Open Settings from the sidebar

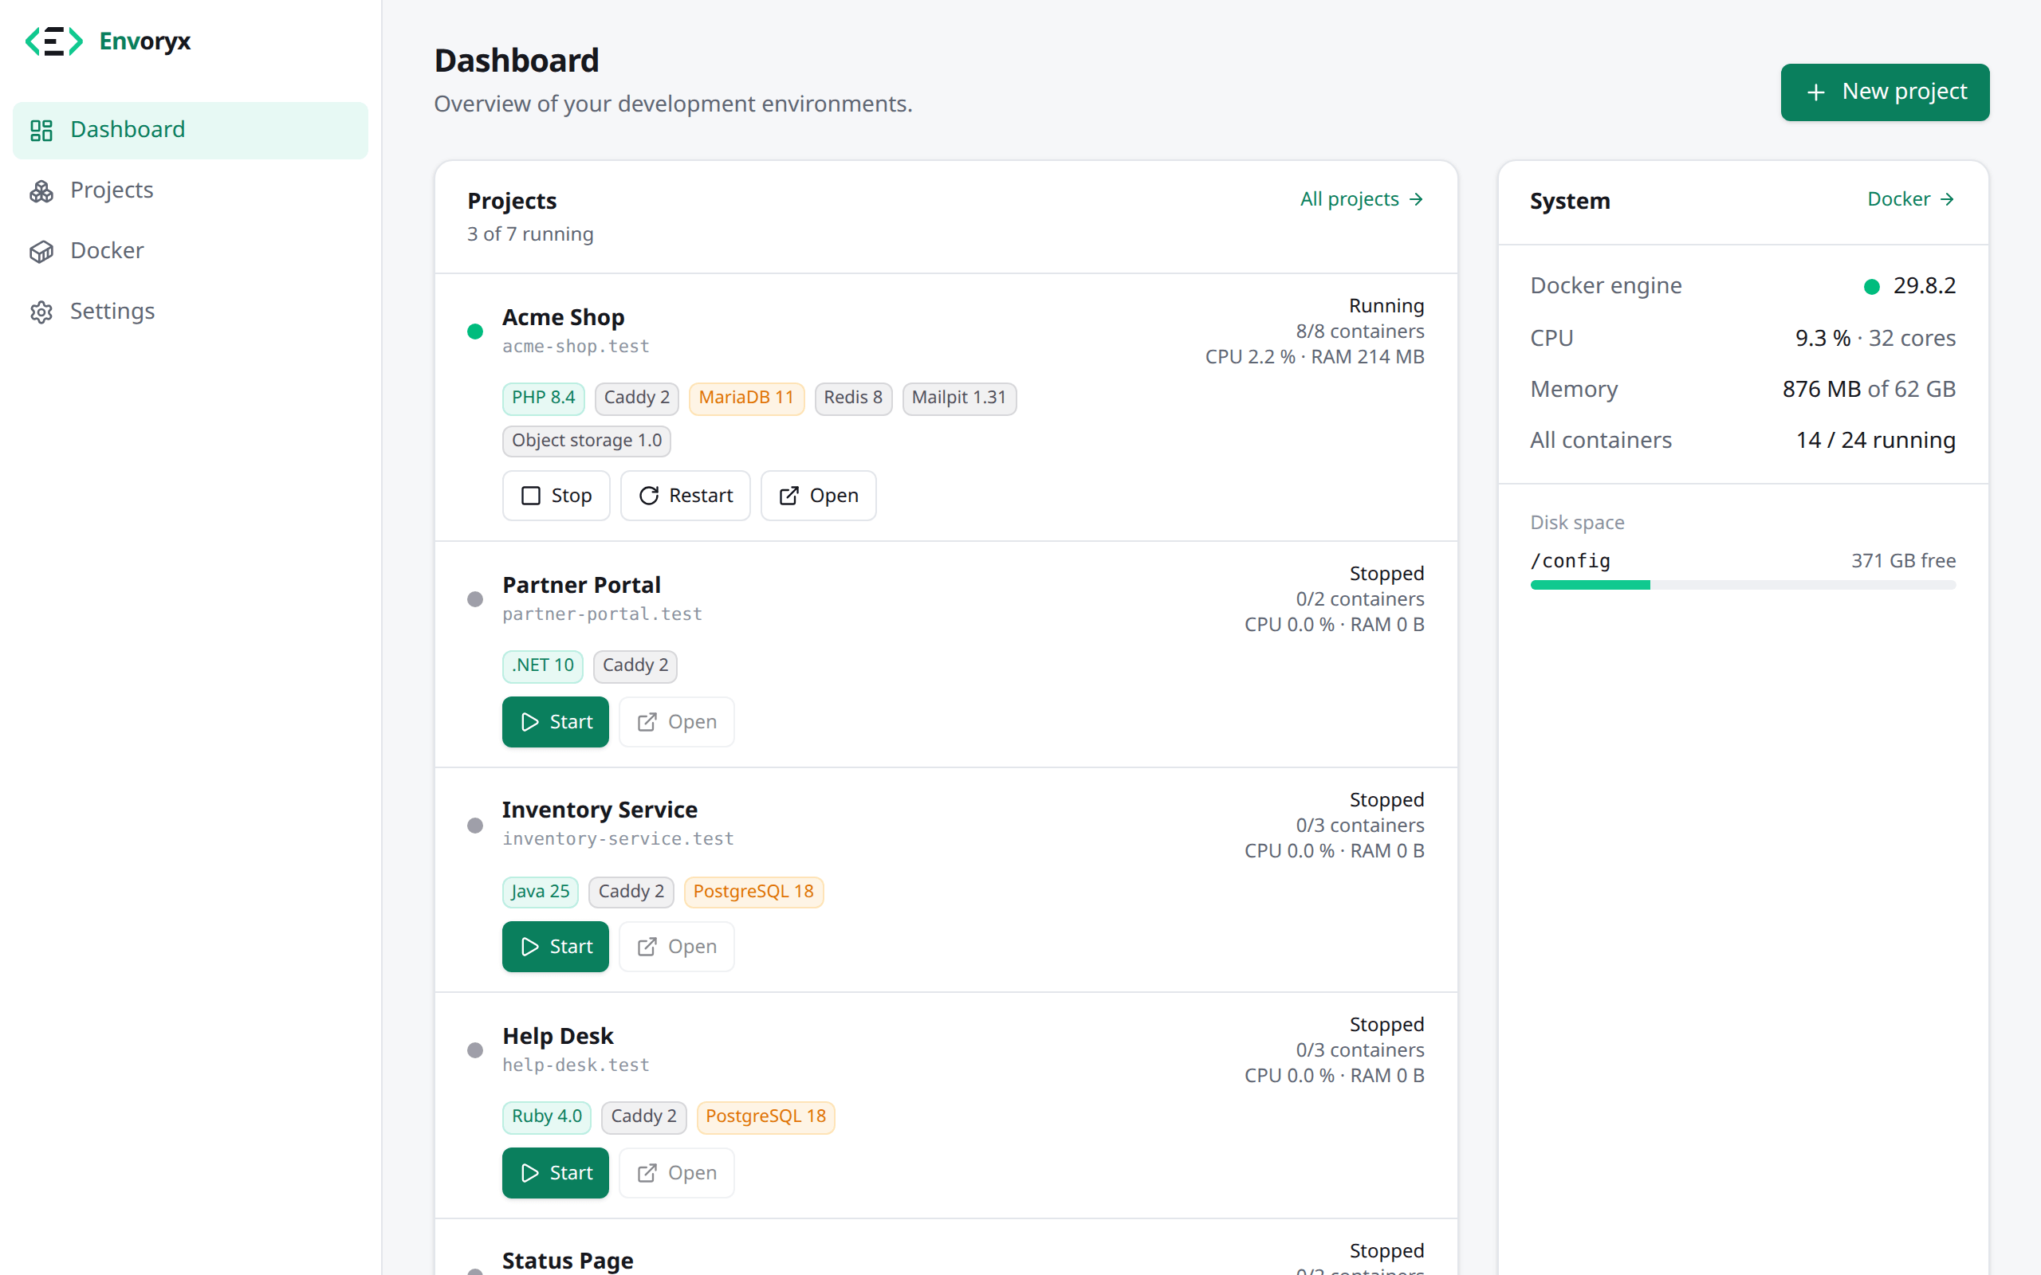point(191,312)
